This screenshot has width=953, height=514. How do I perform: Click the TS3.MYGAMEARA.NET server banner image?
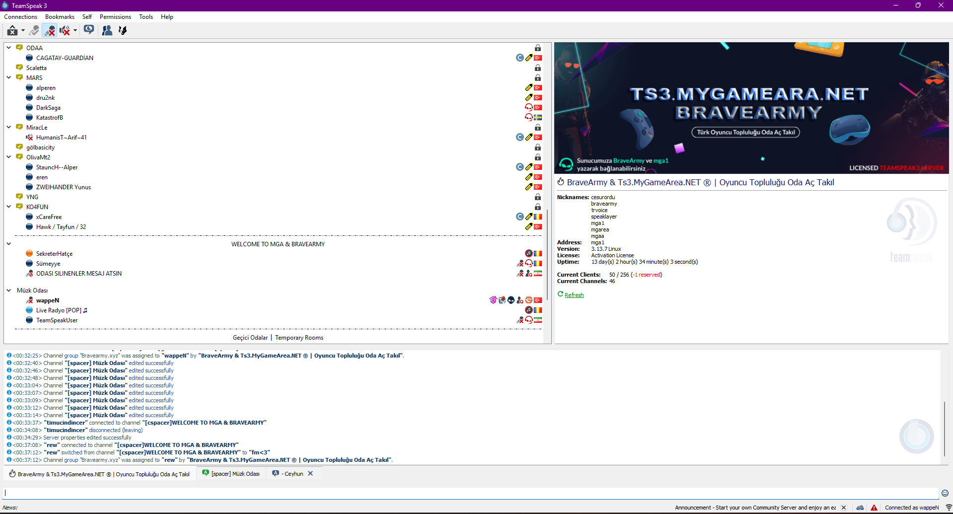click(751, 108)
